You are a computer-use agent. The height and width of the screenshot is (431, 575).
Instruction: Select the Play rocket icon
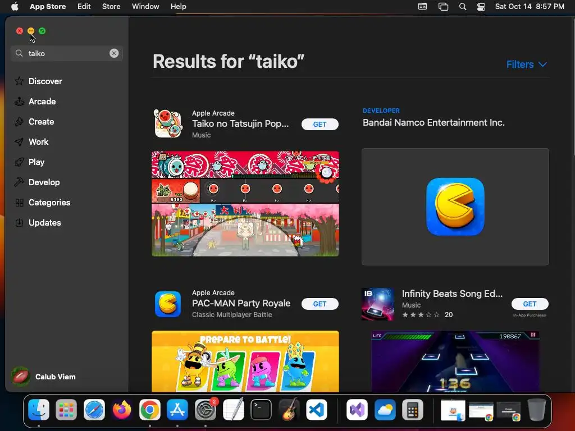(x=19, y=162)
